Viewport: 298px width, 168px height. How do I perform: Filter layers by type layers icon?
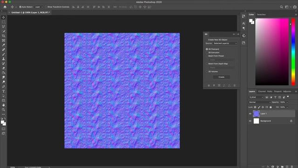point(275,97)
